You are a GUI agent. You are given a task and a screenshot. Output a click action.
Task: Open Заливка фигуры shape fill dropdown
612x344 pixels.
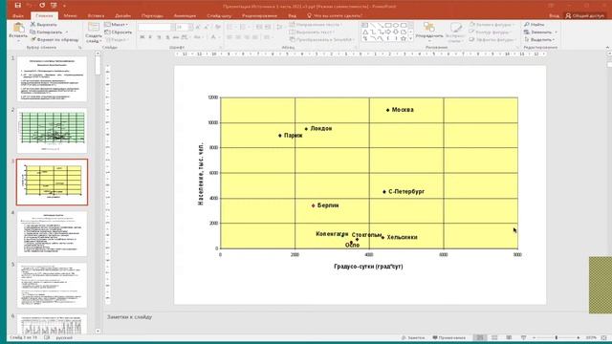tap(493, 25)
